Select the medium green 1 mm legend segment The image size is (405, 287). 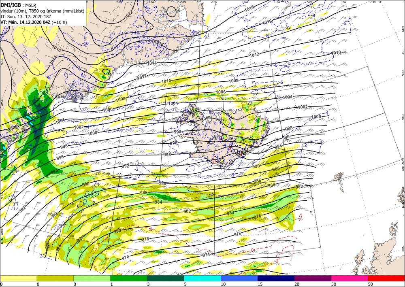[129, 278]
